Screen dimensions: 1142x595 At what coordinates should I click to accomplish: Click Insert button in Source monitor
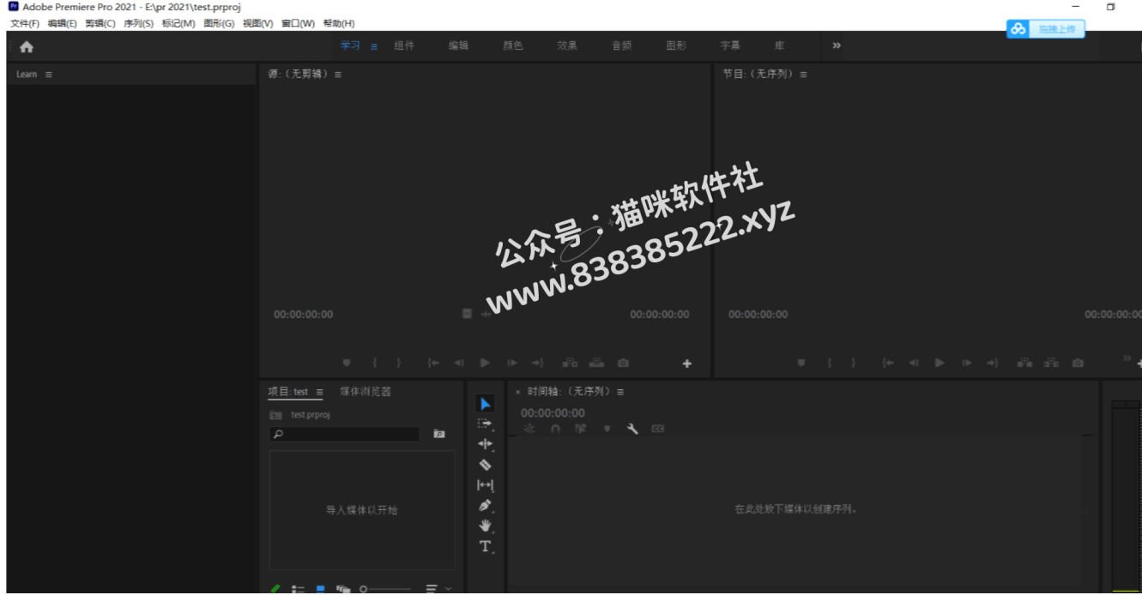571,363
